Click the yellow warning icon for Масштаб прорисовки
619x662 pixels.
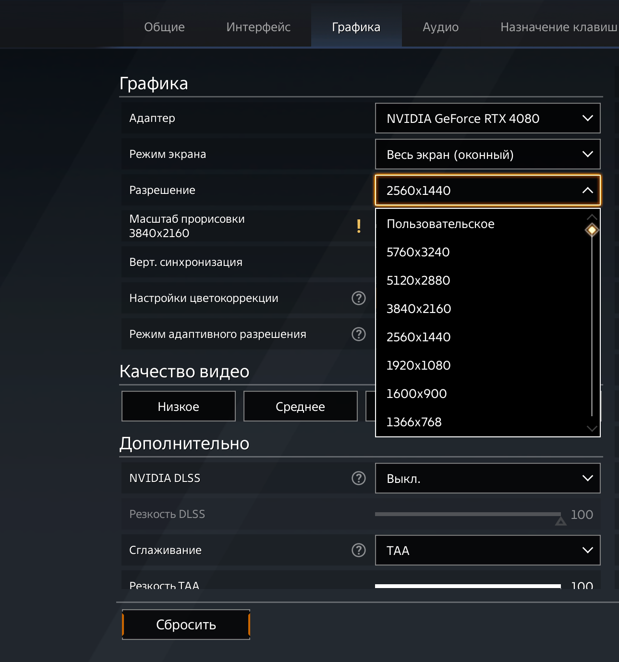pos(359,226)
